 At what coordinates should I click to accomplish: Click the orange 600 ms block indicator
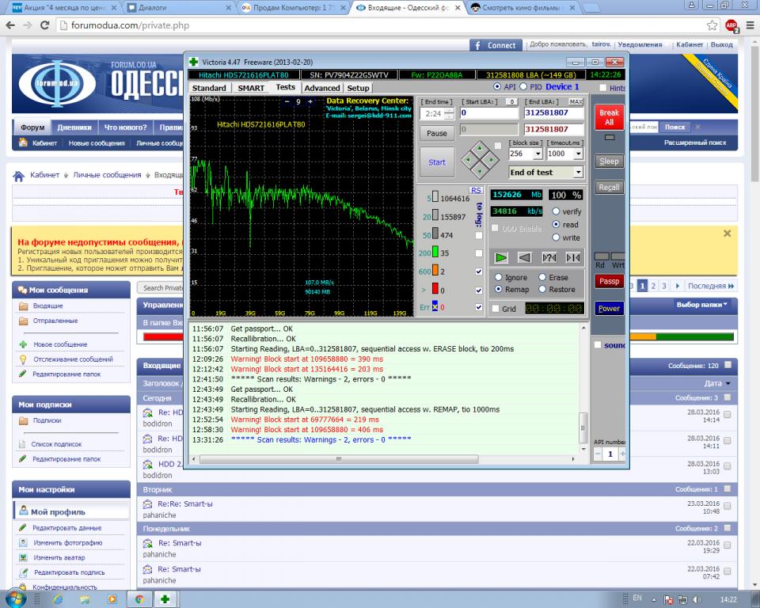click(435, 271)
